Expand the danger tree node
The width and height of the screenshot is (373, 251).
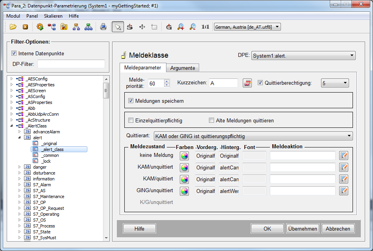click(20, 167)
